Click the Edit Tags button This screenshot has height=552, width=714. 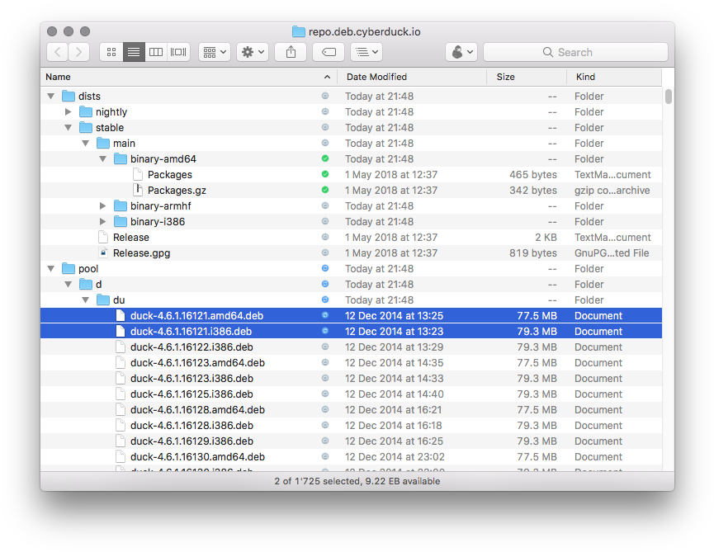(329, 52)
